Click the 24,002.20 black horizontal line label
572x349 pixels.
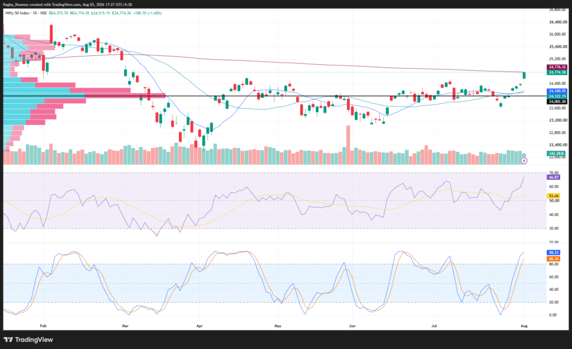click(x=557, y=102)
